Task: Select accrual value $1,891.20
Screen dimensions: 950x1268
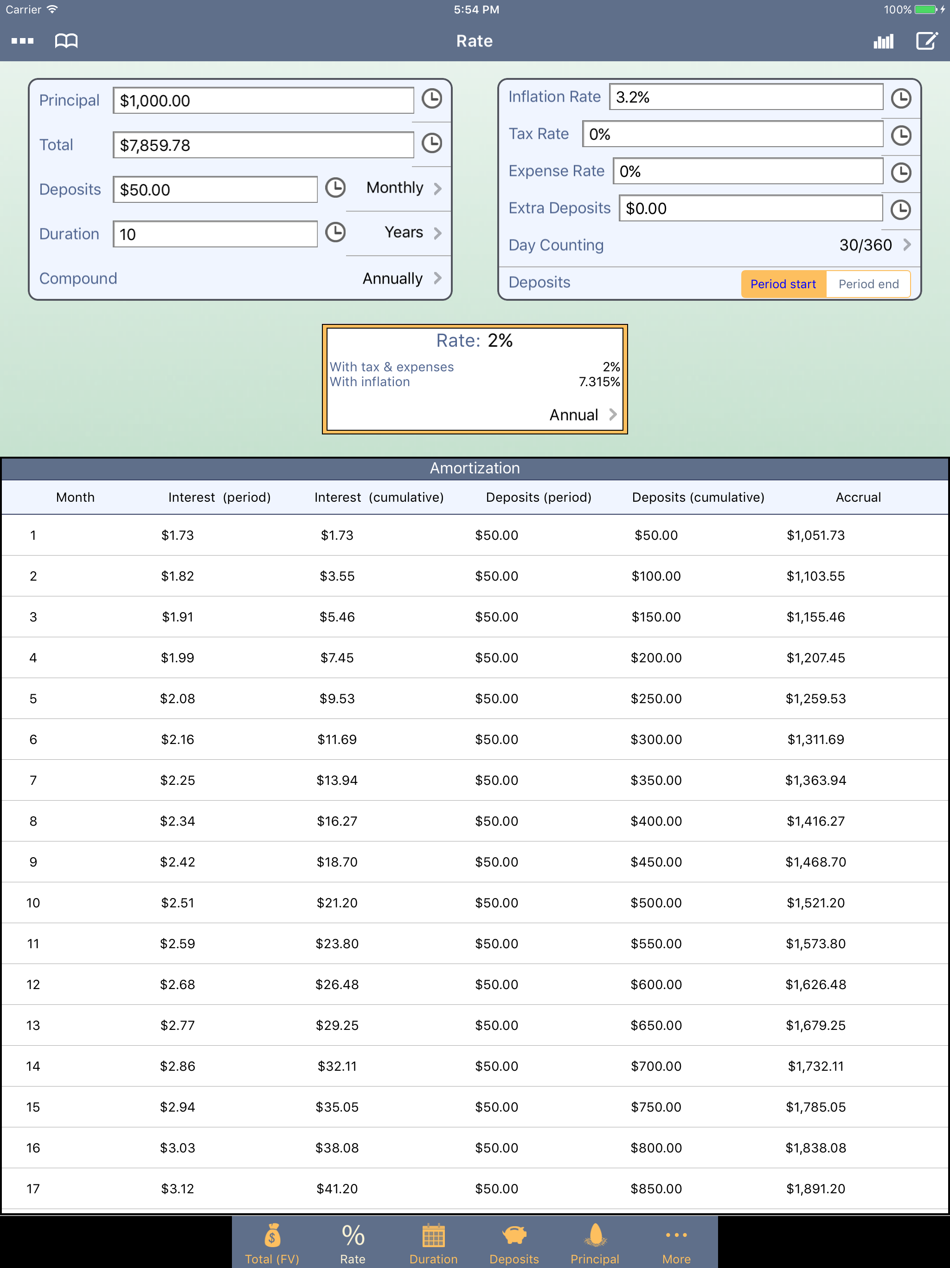Action: tap(815, 1189)
